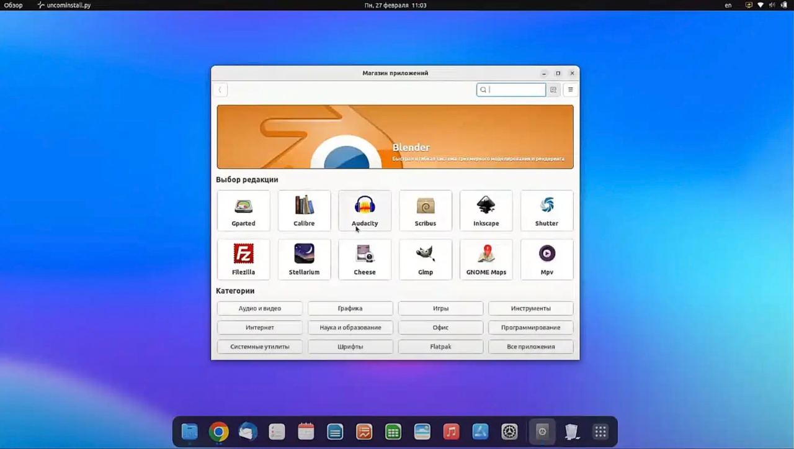Show Все приложения category
This screenshot has height=449, width=794.
coord(531,347)
